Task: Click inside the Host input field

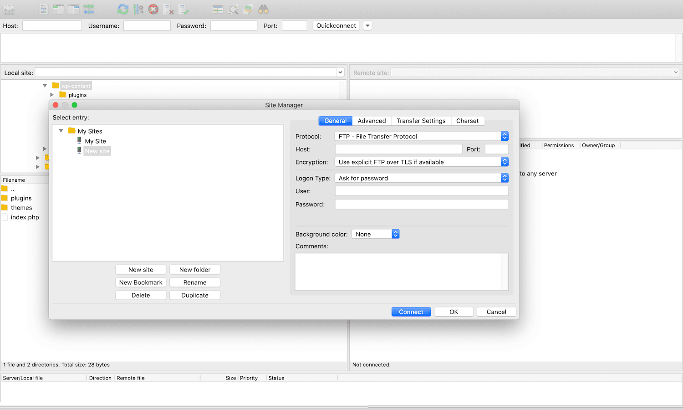Action: click(x=398, y=149)
